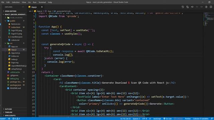
Task: Click the dimmed circle-with-dot navigation icon
Action: tap(202, 7)
